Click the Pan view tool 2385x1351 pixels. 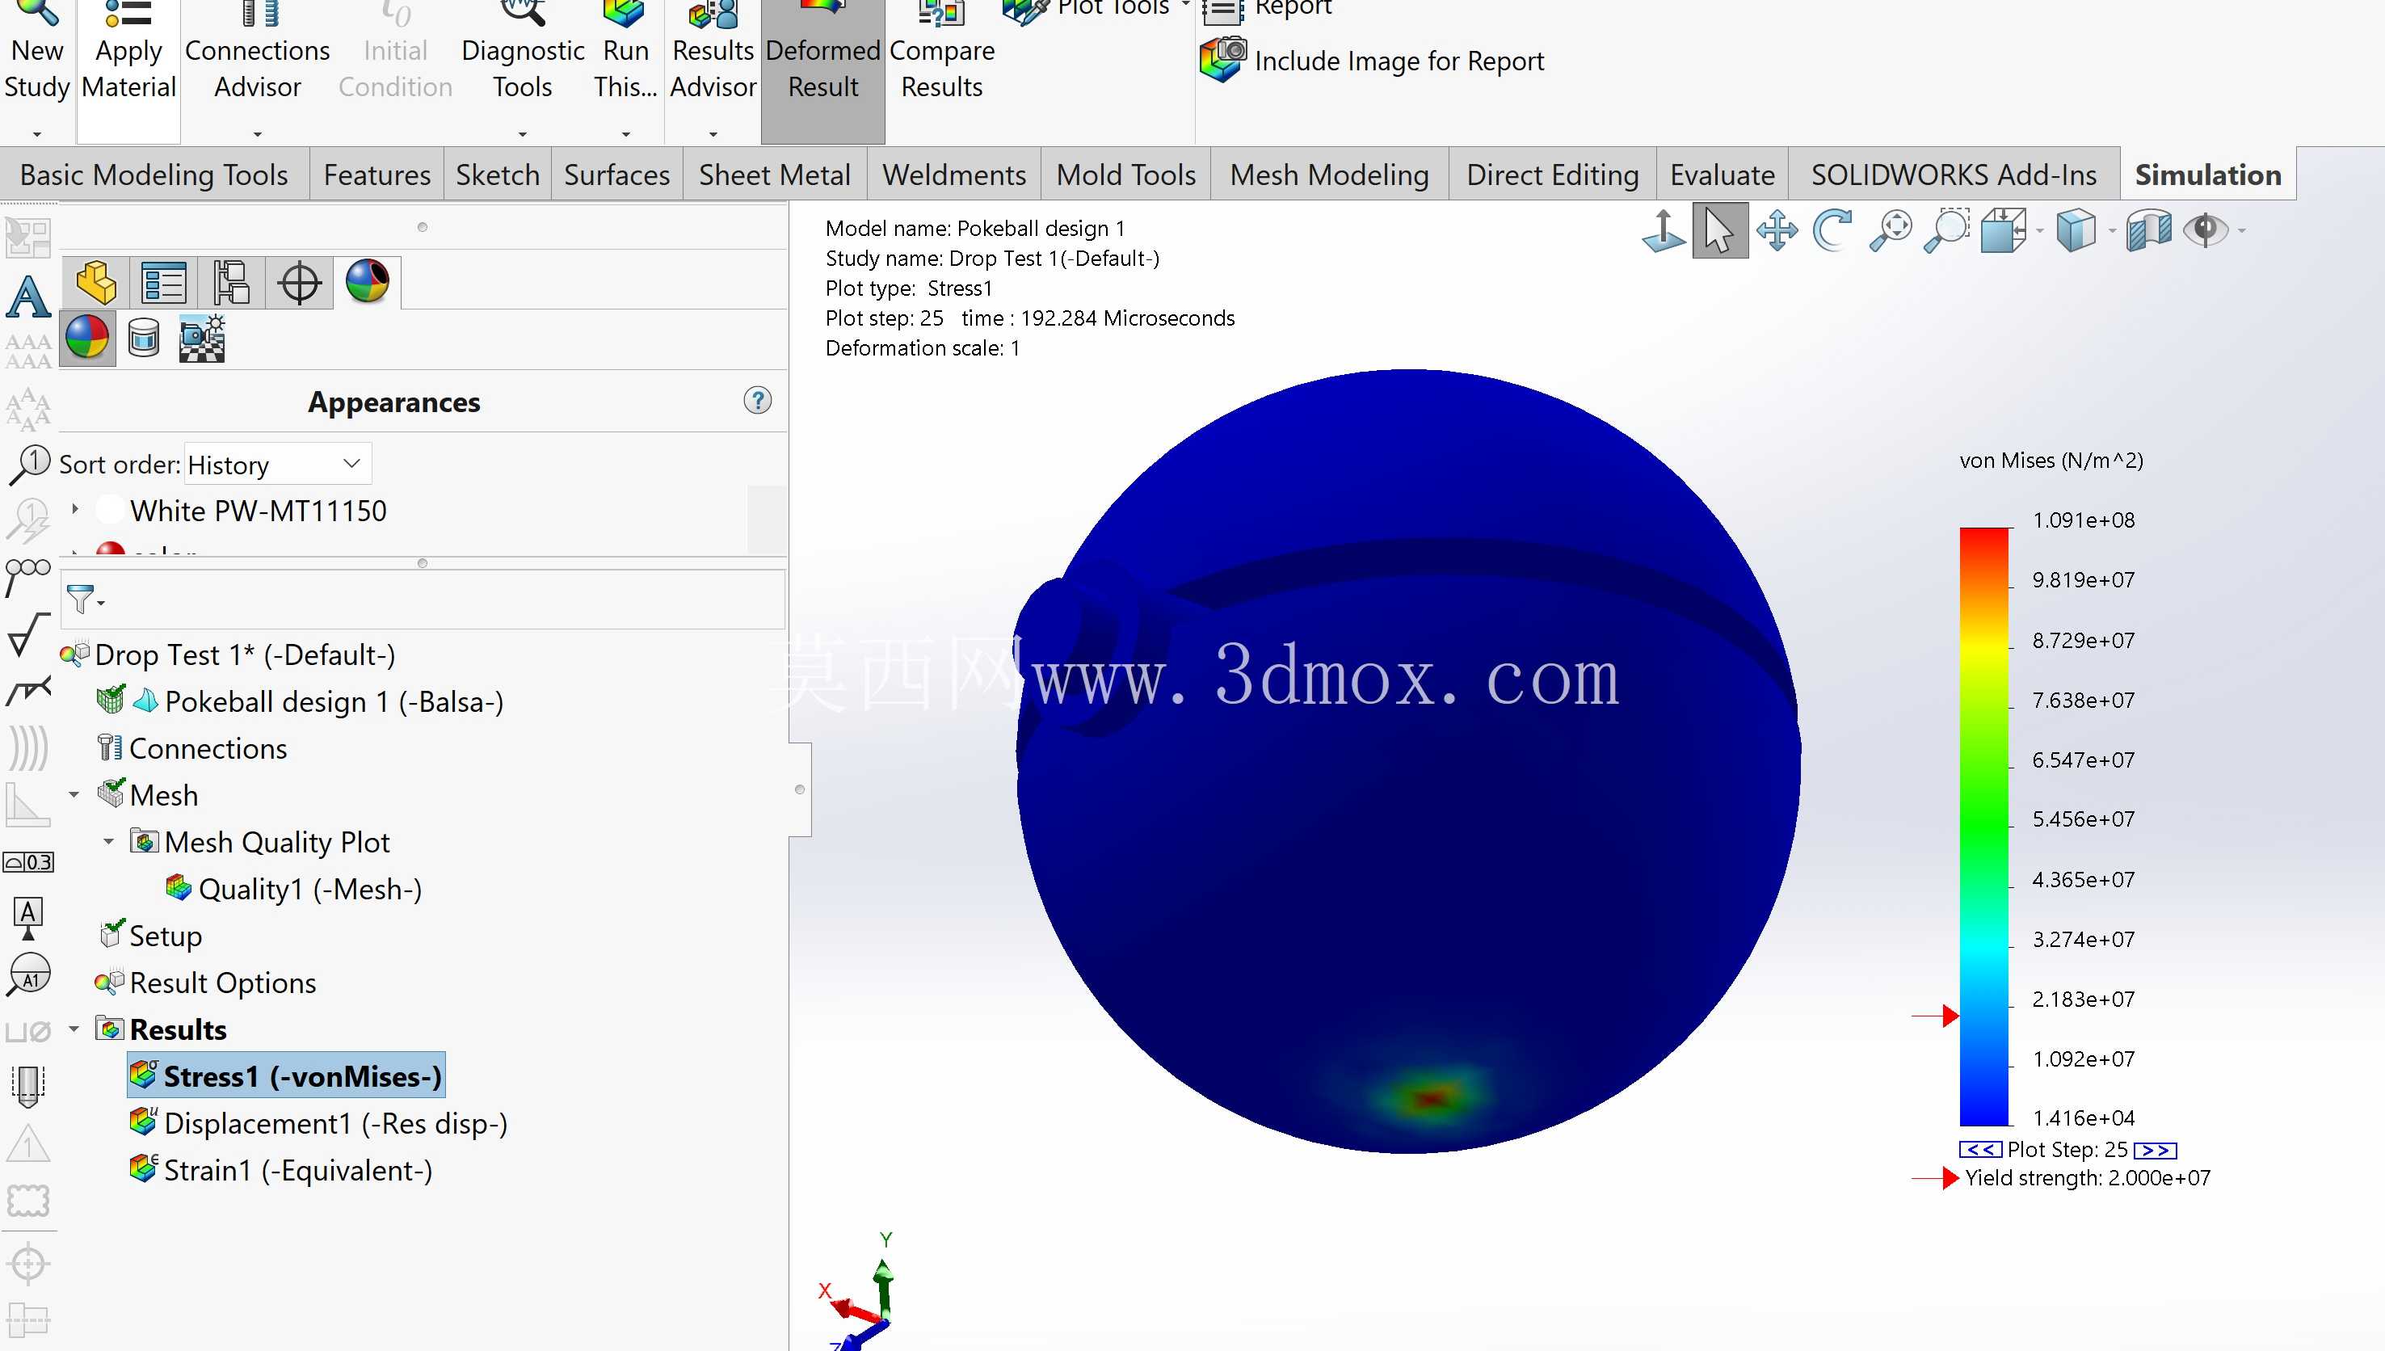click(1777, 230)
